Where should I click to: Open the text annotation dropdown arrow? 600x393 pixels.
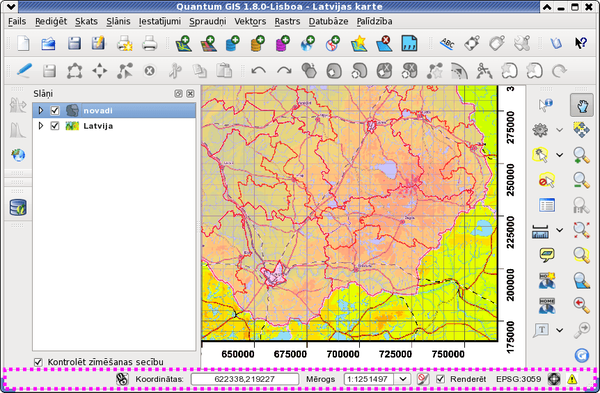click(560, 330)
